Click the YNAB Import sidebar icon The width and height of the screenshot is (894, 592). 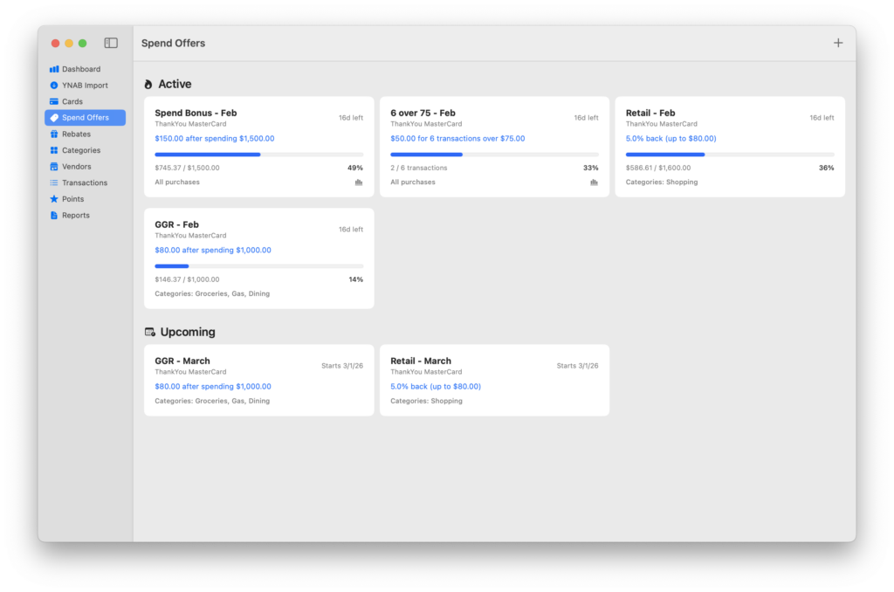[54, 86]
